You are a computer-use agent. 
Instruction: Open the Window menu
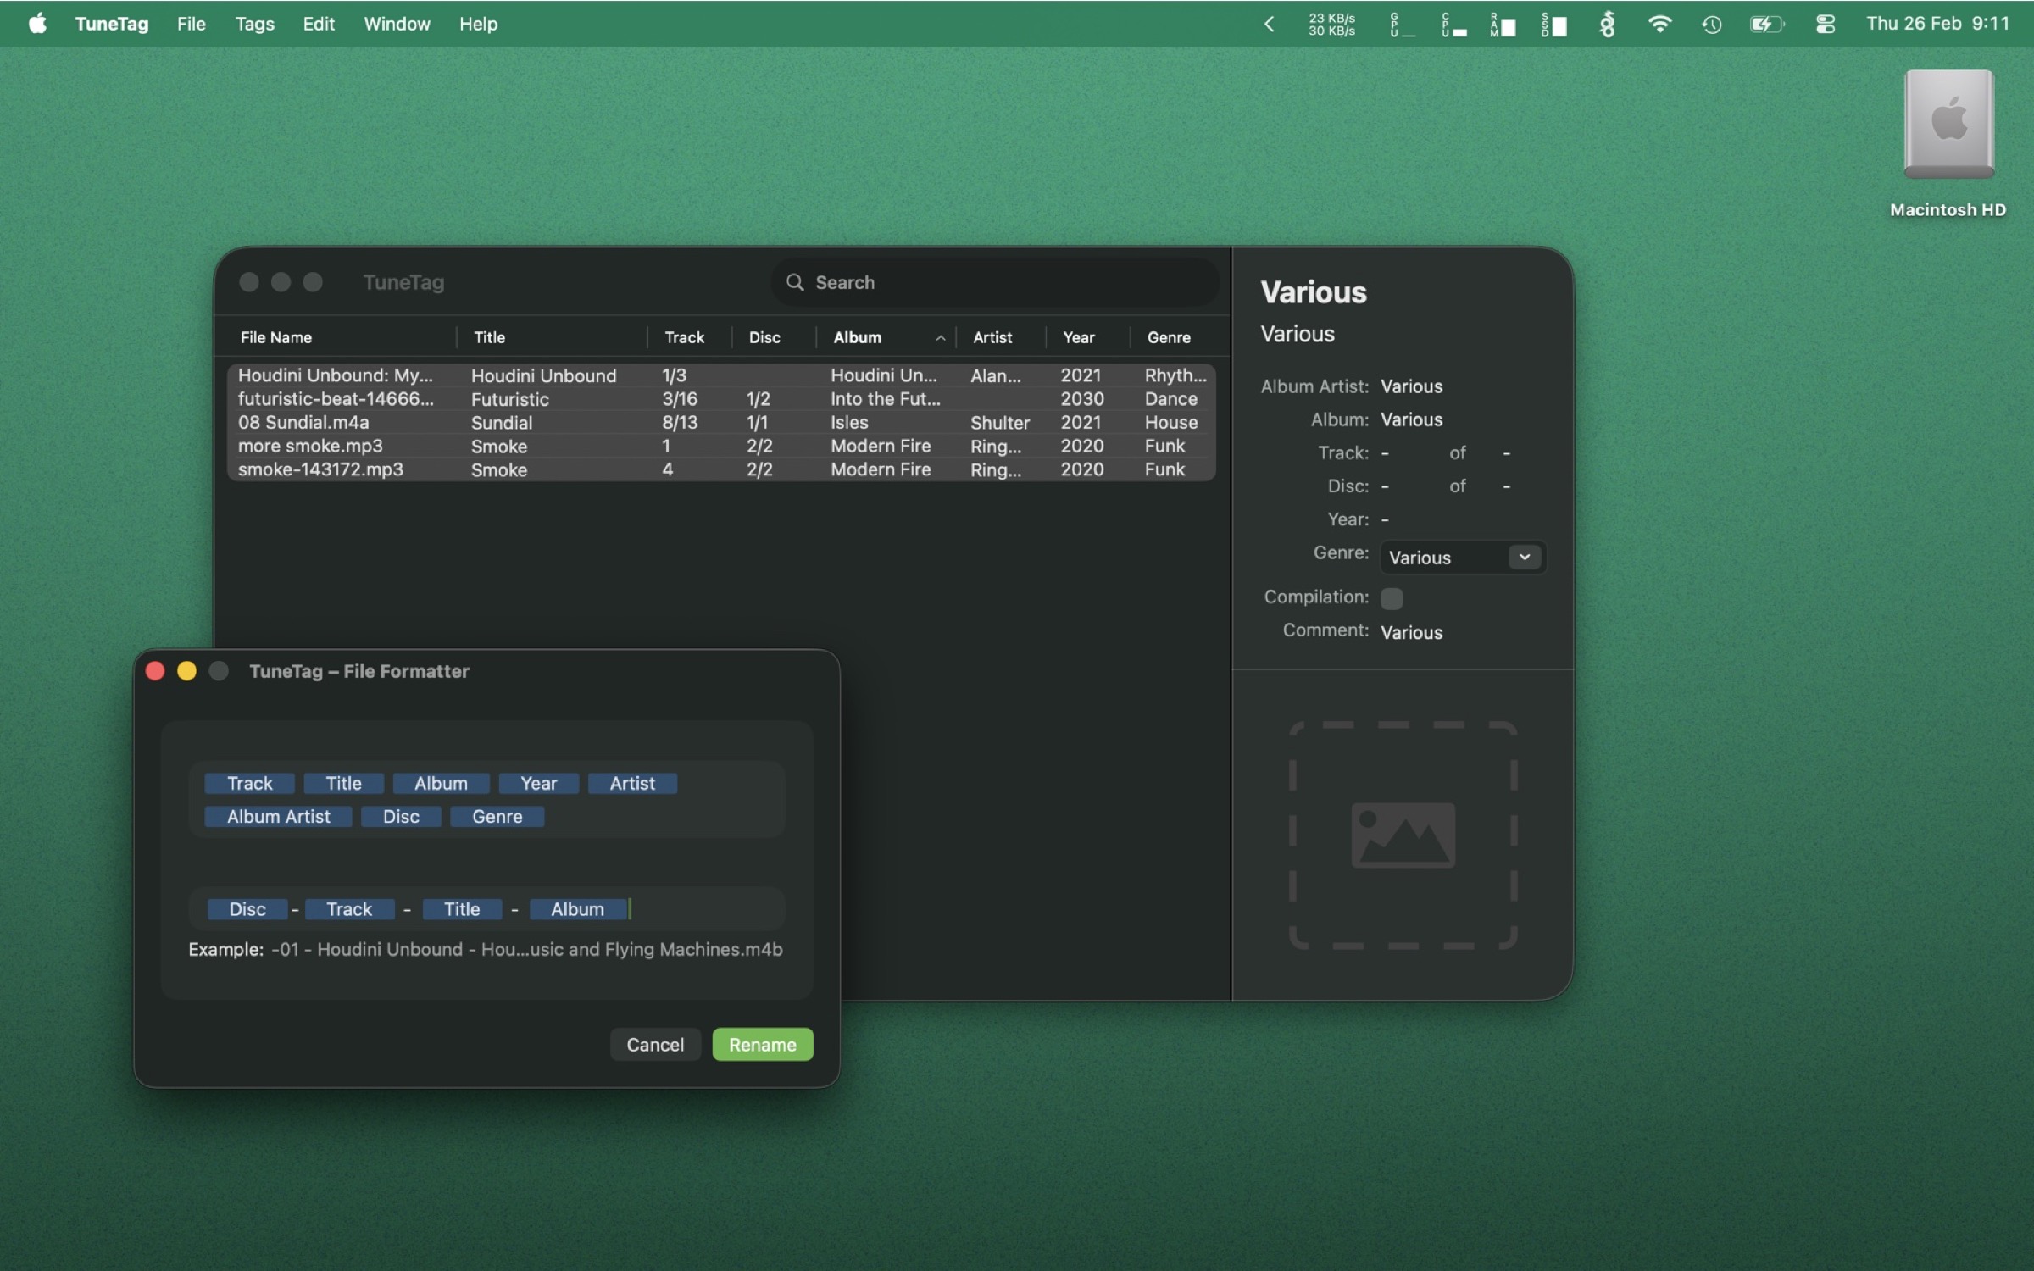[x=397, y=24]
